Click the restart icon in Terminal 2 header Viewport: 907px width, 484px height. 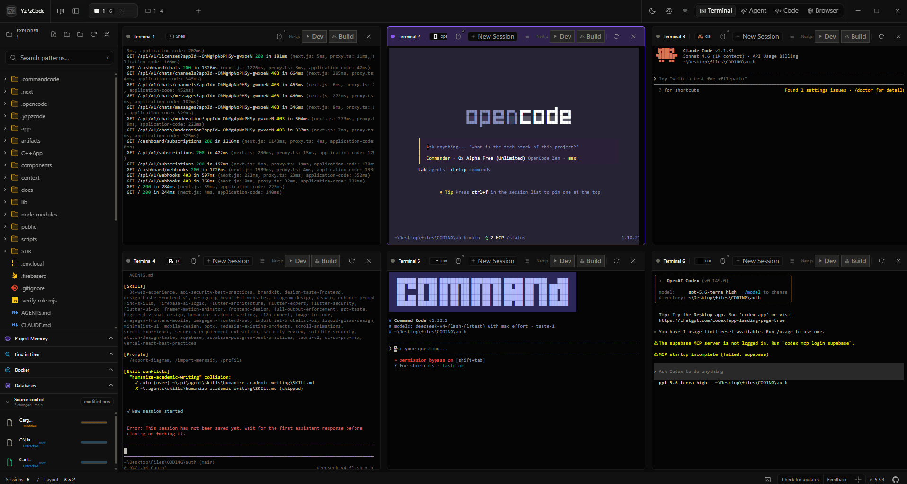coord(616,36)
